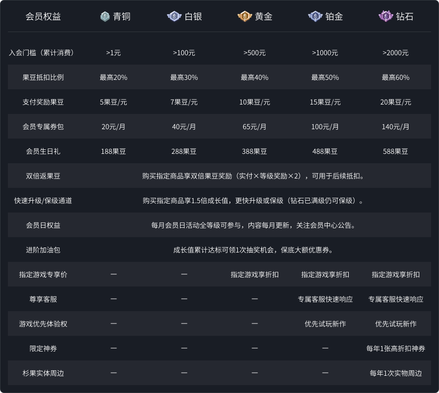Click 指定游戏享折扣 in the 钻石 column
The image size is (439, 393).
396,274
